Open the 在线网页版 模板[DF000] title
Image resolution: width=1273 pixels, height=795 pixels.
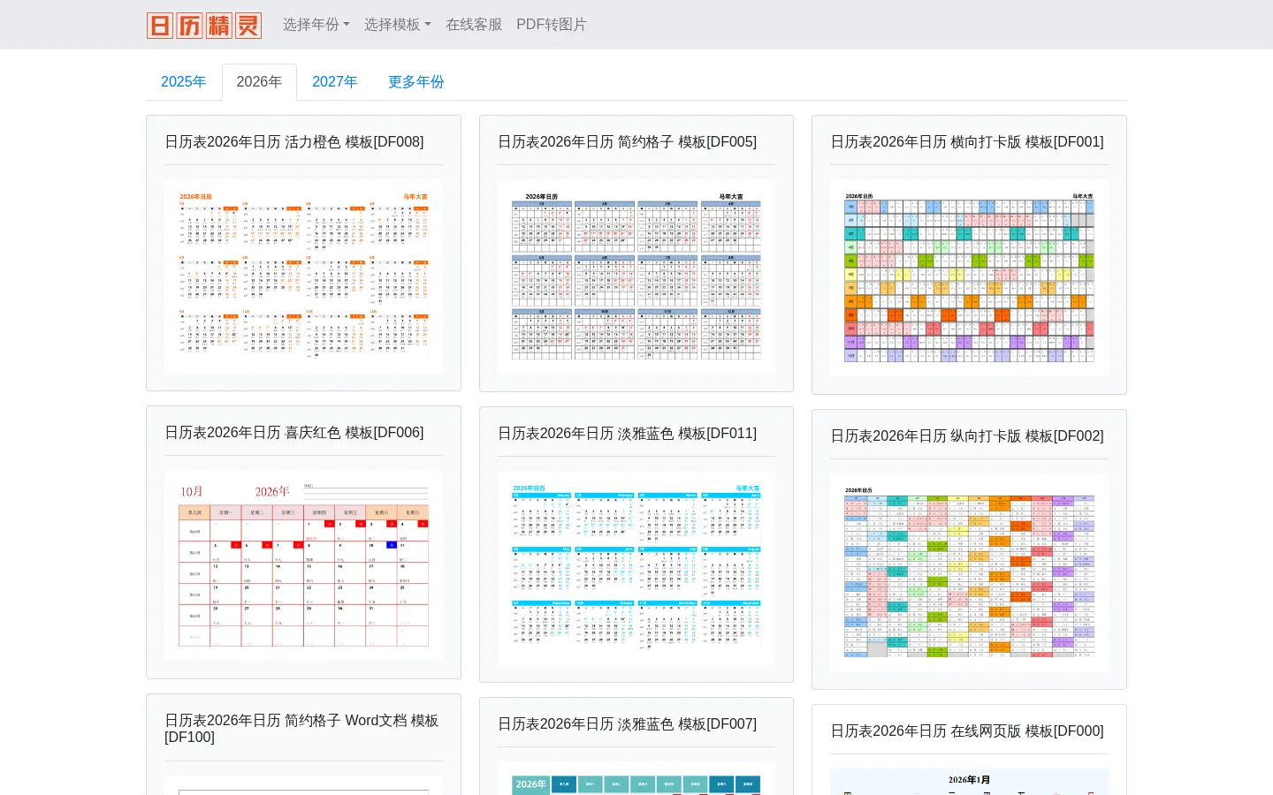[967, 731]
